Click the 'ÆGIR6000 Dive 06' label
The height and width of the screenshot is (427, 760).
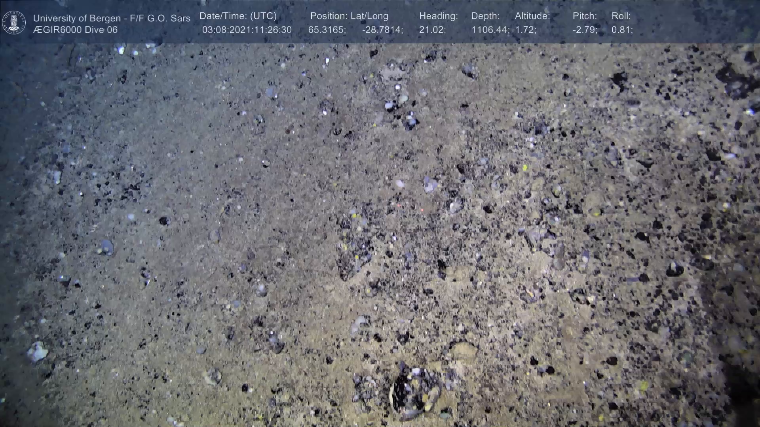75,30
